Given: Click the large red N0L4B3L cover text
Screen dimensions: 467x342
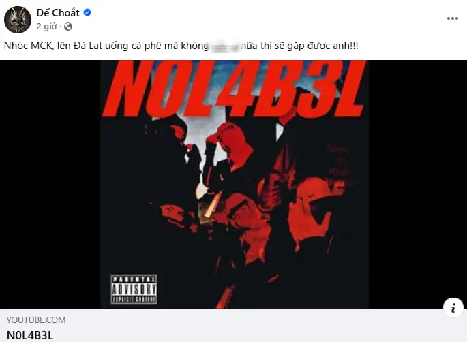Looking at the screenshot, I should pos(234,88).
